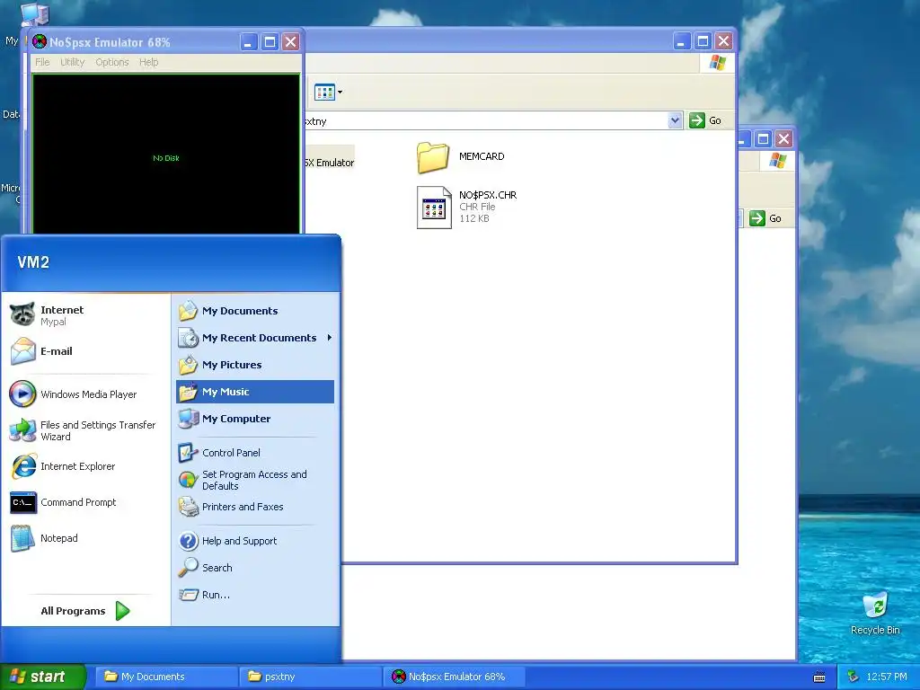Expand address bar dropdown in psxtny window
Image resolution: width=920 pixels, height=690 pixels.
coord(675,121)
